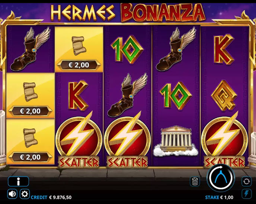Select the golden Q symbol

pos(224,96)
